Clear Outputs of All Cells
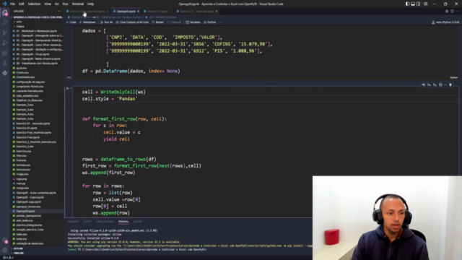The width and height of the screenshot is (462, 260). click(132, 22)
